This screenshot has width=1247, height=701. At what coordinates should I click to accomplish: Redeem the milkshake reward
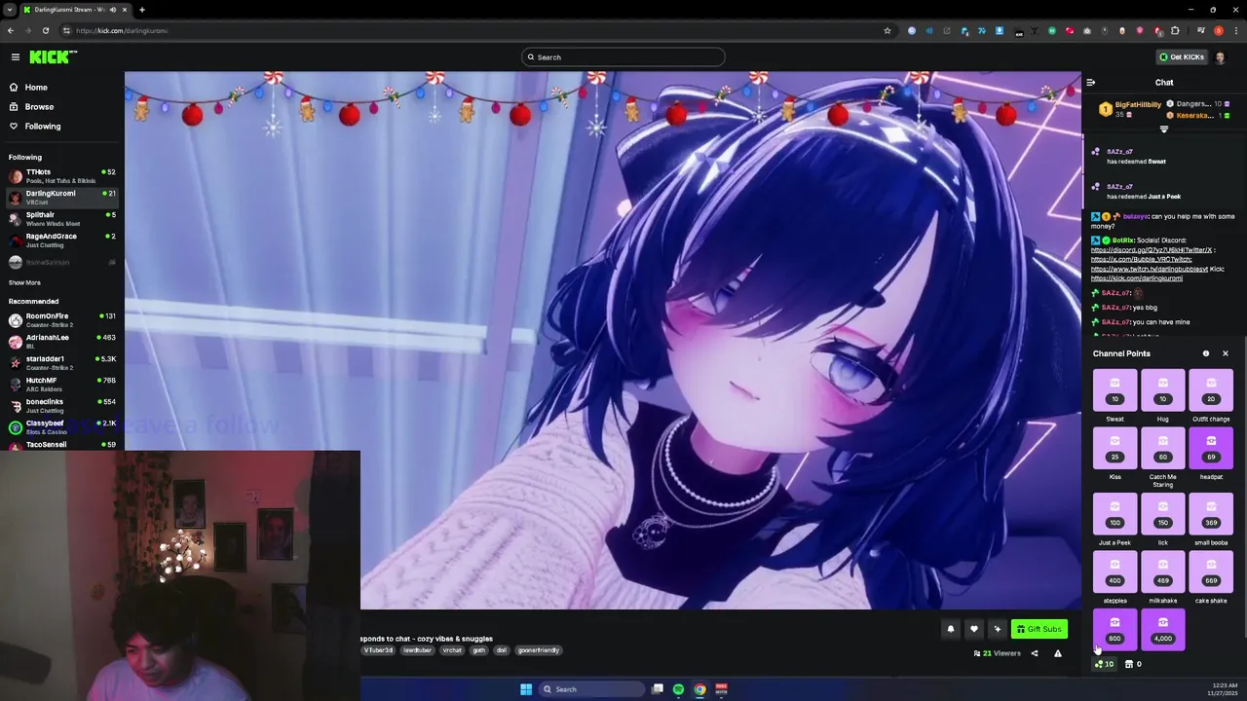[1162, 572]
